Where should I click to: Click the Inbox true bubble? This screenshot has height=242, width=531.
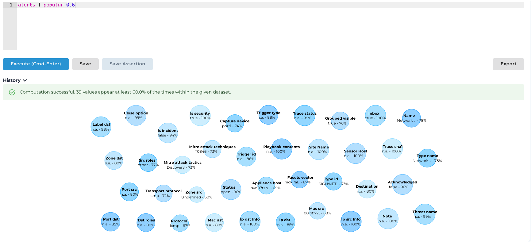(x=375, y=116)
